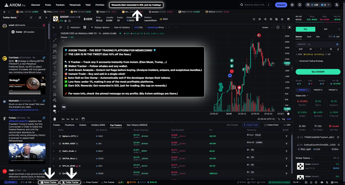Filter wallet 6gHai...DY73 with funnel icon
The width and height of the screenshot is (345, 185).
tap(286, 136)
